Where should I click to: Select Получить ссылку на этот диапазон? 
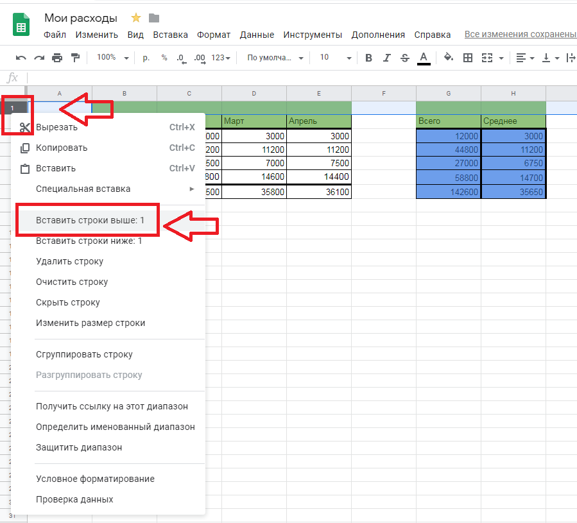108,406
